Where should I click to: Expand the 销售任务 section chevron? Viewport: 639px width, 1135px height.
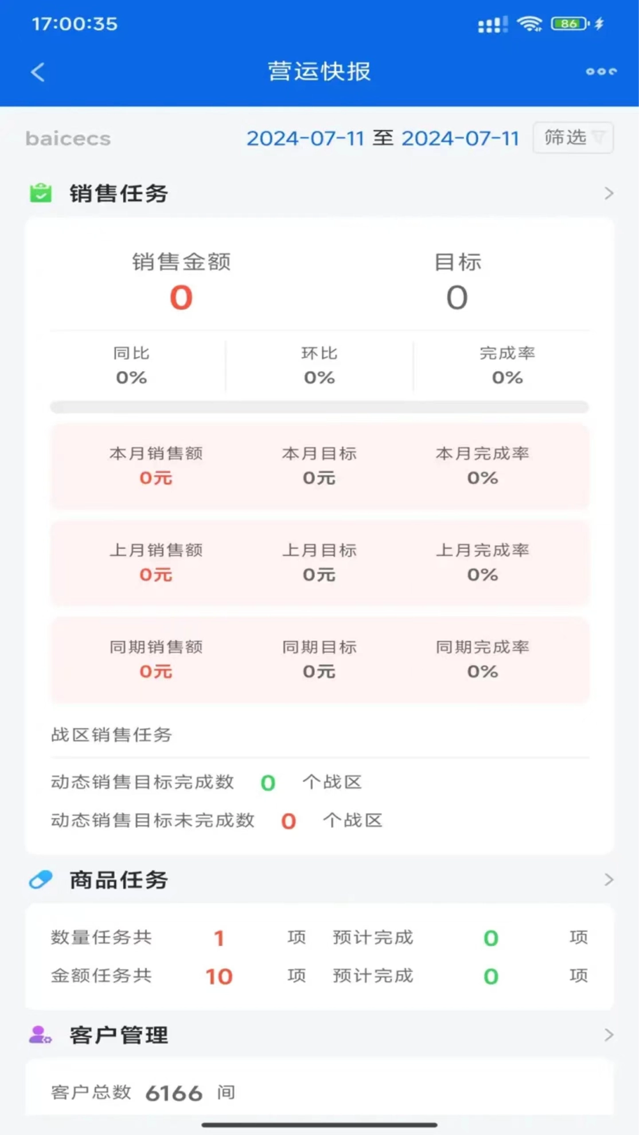click(609, 194)
